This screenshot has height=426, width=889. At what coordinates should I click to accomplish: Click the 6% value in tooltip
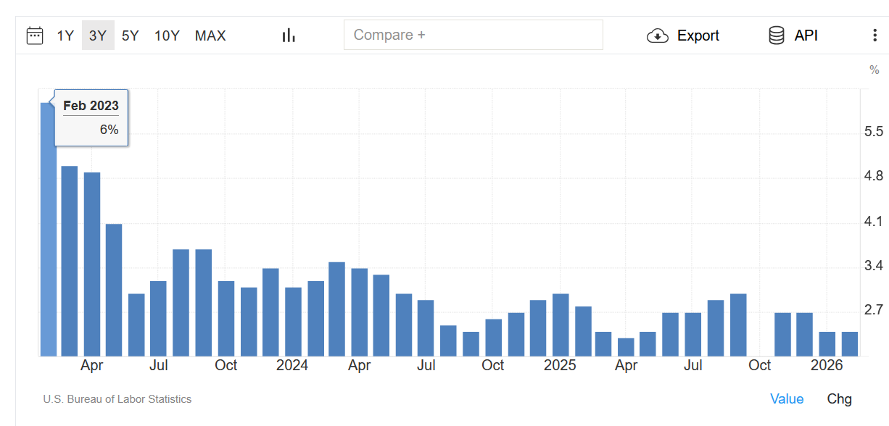tap(109, 130)
